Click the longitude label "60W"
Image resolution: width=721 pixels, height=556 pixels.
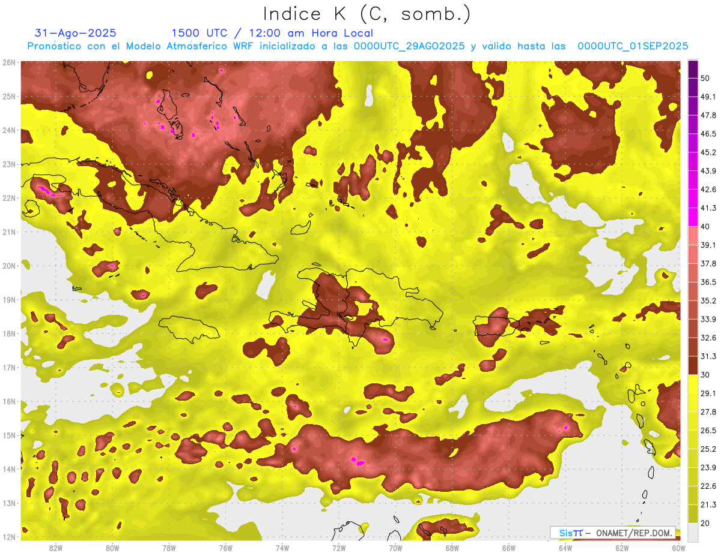pyautogui.click(x=678, y=548)
